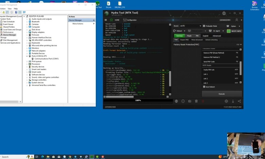Open the language globe icon in title bar
The height and width of the screenshot is (159, 265).
[224, 14]
